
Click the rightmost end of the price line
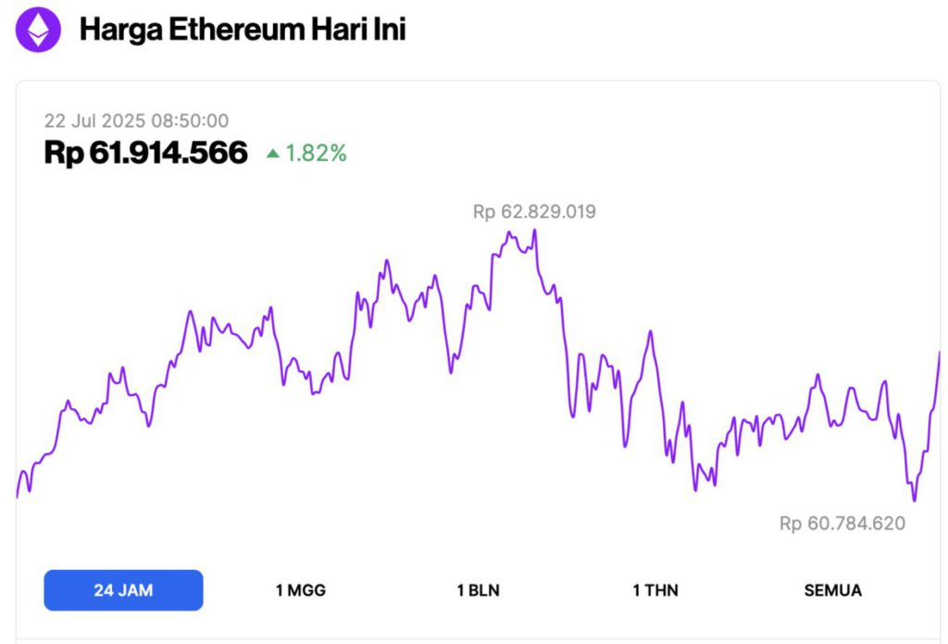pos(940,352)
